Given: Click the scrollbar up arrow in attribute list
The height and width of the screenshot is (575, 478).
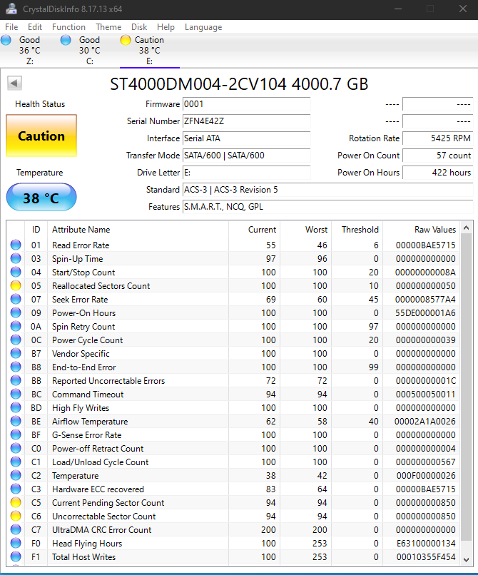Looking at the screenshot, I should (x=467, y=228).
